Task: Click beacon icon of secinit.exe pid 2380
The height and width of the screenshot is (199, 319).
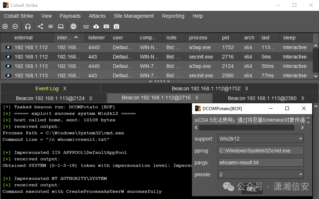Action: [8, 75]
